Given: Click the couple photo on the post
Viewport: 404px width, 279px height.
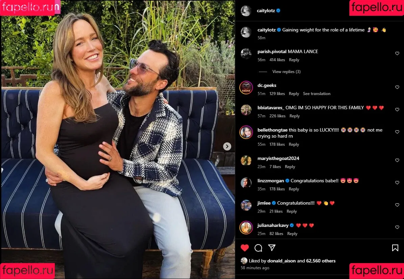Looking at the screenshot, I should 118,139.
